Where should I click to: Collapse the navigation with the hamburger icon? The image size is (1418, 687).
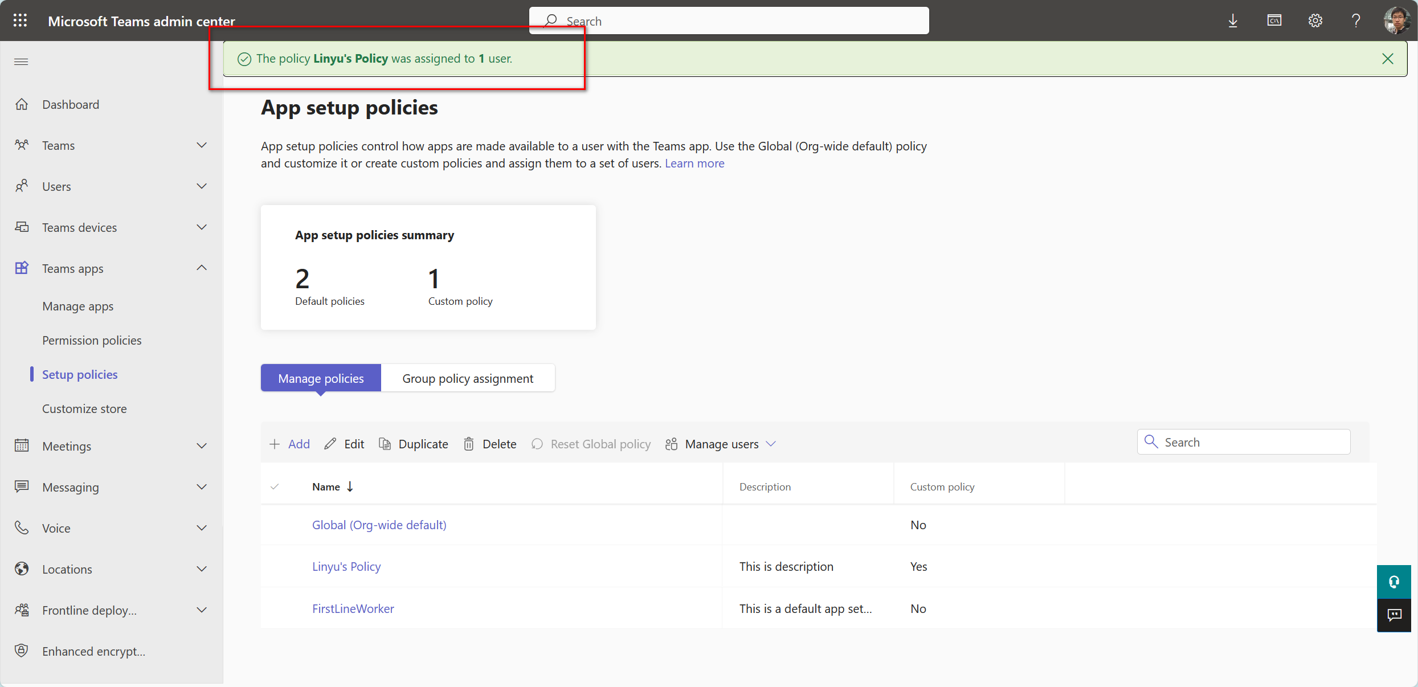[x=21, y=62]
